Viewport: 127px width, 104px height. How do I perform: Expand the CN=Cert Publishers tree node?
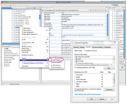pos(12,15)
